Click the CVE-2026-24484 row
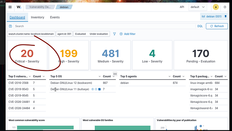Viewport: 232px width, 131px height. (x=27, y=108)
